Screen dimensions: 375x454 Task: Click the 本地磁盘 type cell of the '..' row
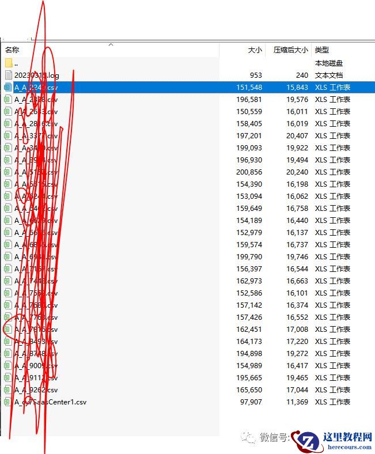tap(329, 63)
